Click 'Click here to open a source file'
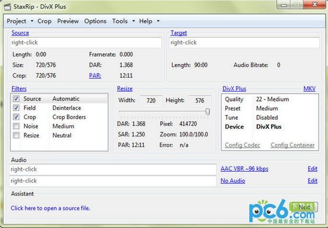The image size is (328, 228). click(50, 208)
